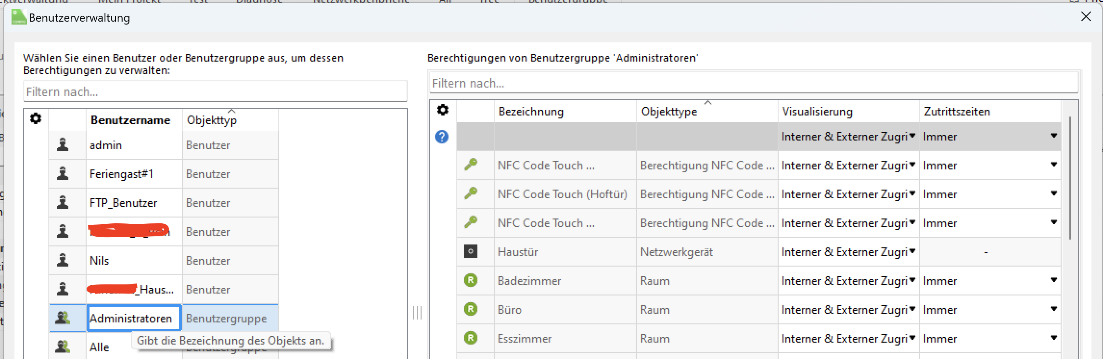Click the permissions list vertical scrollbar
The width and height of the screenshot is (1103, 359).
click(x=1070, y=178)
